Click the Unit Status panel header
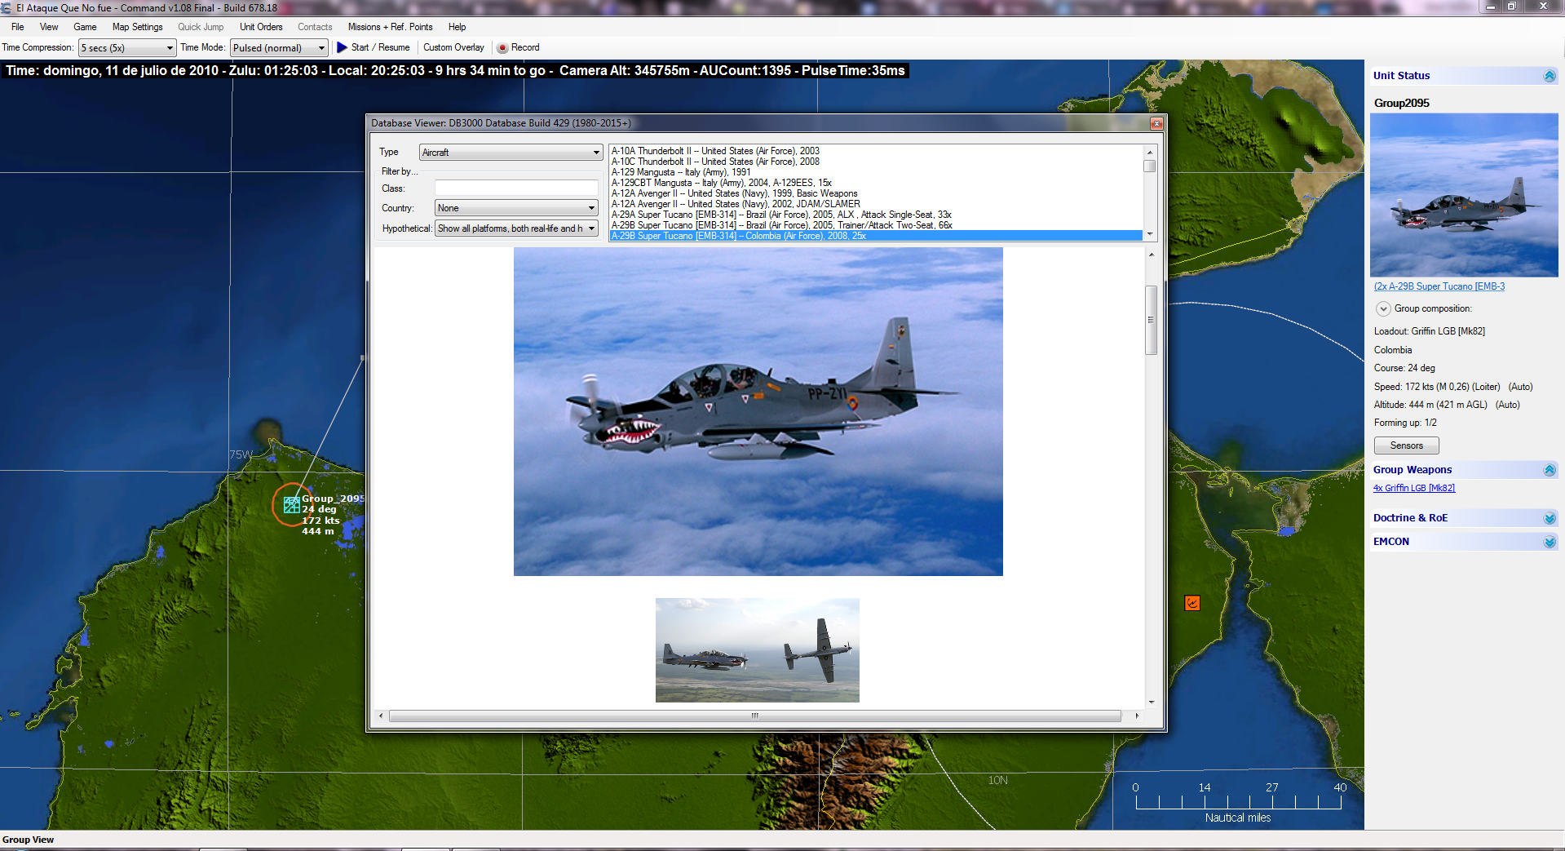This screenshot has width=1565, height=851. 1465,76
